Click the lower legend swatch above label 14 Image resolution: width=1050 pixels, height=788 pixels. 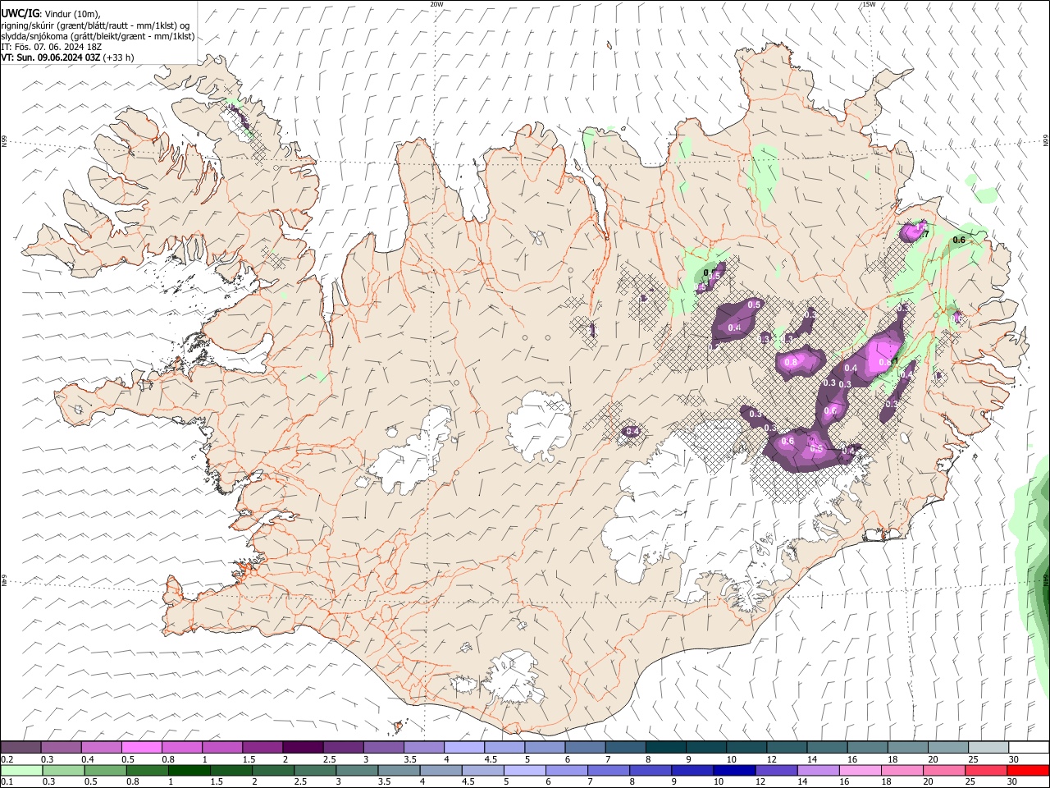pos(817,770)
